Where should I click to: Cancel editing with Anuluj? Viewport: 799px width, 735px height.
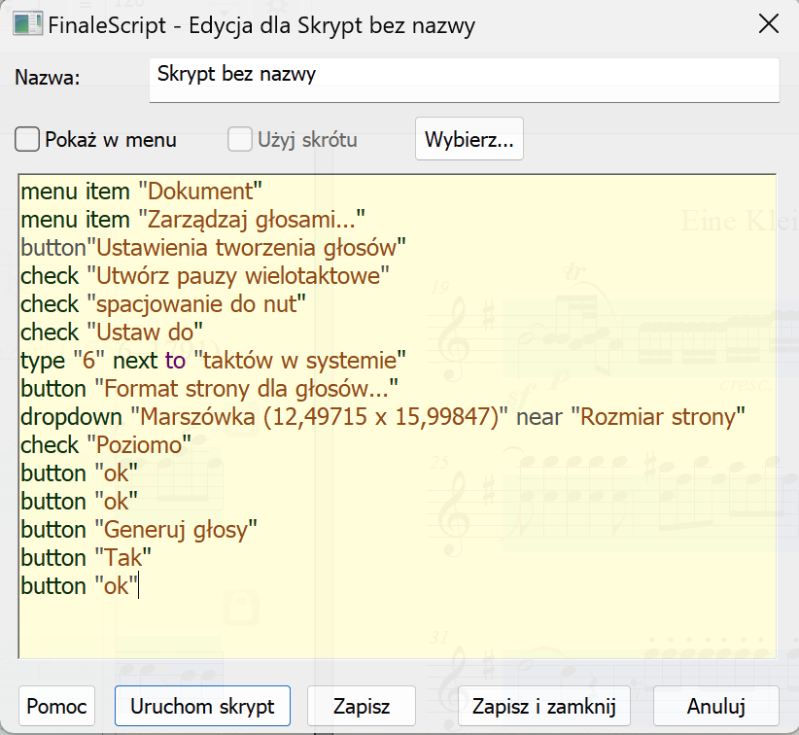click(x=716, y=706)
